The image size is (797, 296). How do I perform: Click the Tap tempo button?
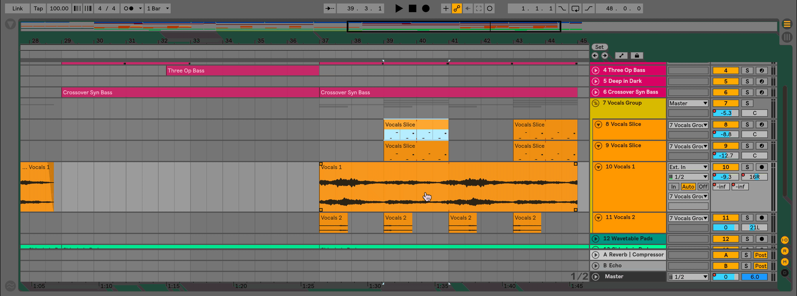pos(38,8)
